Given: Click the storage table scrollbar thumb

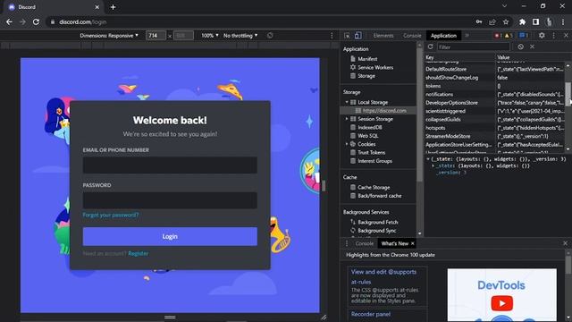Looking at the screenshot, I should click(x=568, y=94).
